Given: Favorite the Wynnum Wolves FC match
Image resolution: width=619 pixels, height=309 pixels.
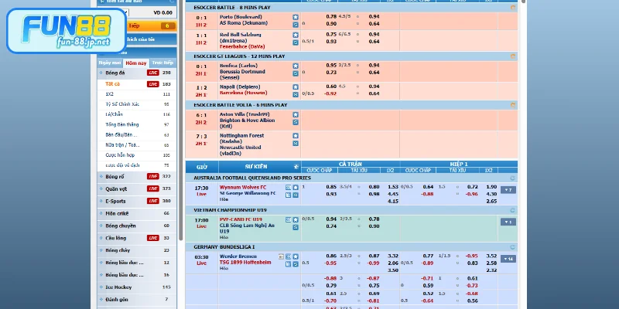Looking at the screenshot, I should point(295,187).
